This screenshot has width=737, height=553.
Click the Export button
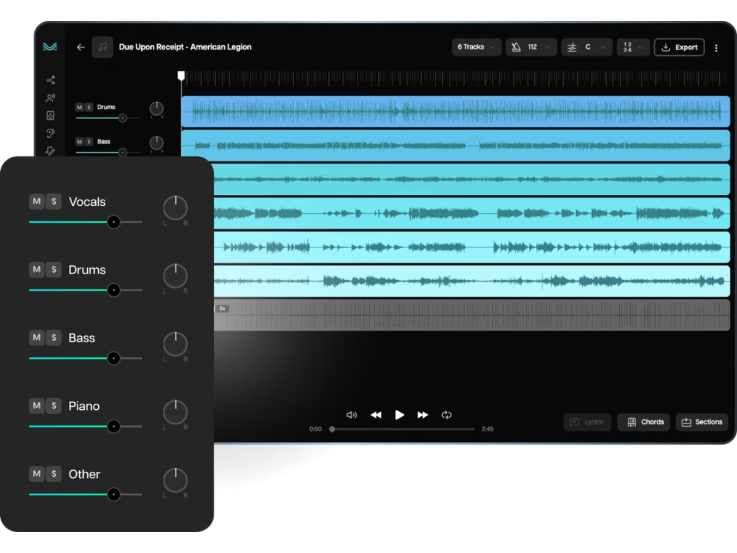[x=679, y=47]
